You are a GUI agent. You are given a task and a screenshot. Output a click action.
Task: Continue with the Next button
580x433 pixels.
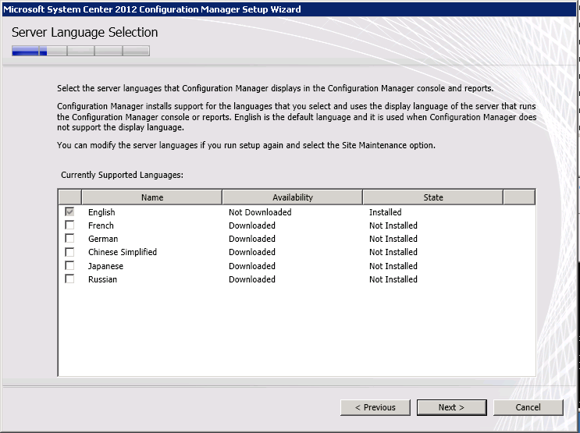[452, 407]
